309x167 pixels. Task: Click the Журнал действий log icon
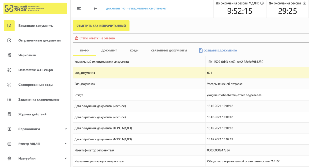click(x=9, y=114)
